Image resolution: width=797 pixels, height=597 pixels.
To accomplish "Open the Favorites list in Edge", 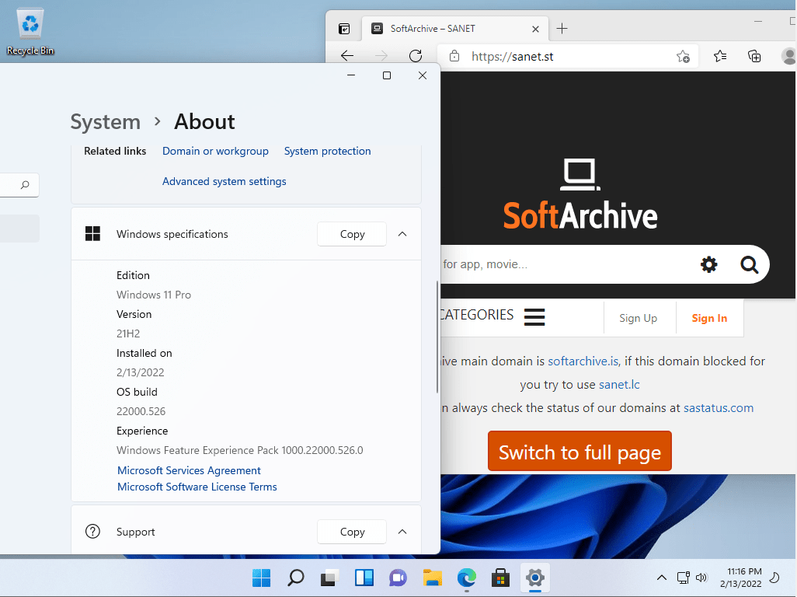I will pyautogui.click(x=720, y=56).
